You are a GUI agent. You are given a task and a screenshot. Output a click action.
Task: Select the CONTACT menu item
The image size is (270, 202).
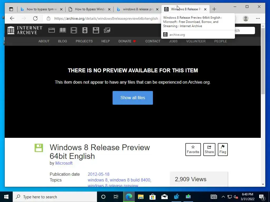pyautogui.click(x=153, y=41)
